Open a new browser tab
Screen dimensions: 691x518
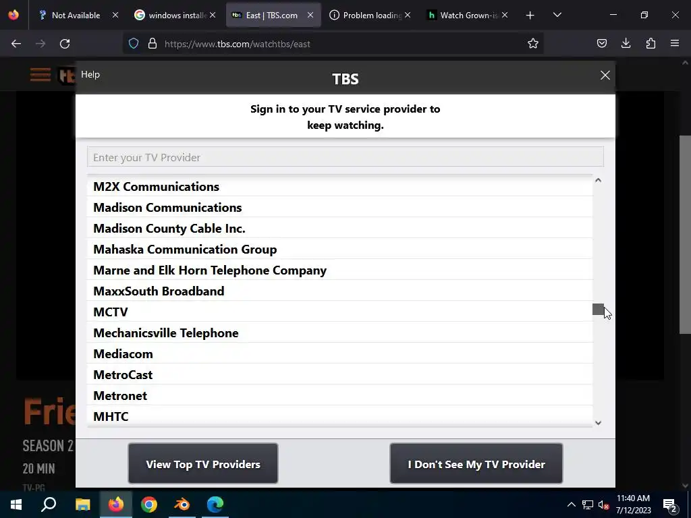(530, 16)
